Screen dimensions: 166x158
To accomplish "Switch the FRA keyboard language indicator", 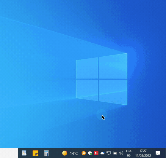I will click(x=129, y=153).
